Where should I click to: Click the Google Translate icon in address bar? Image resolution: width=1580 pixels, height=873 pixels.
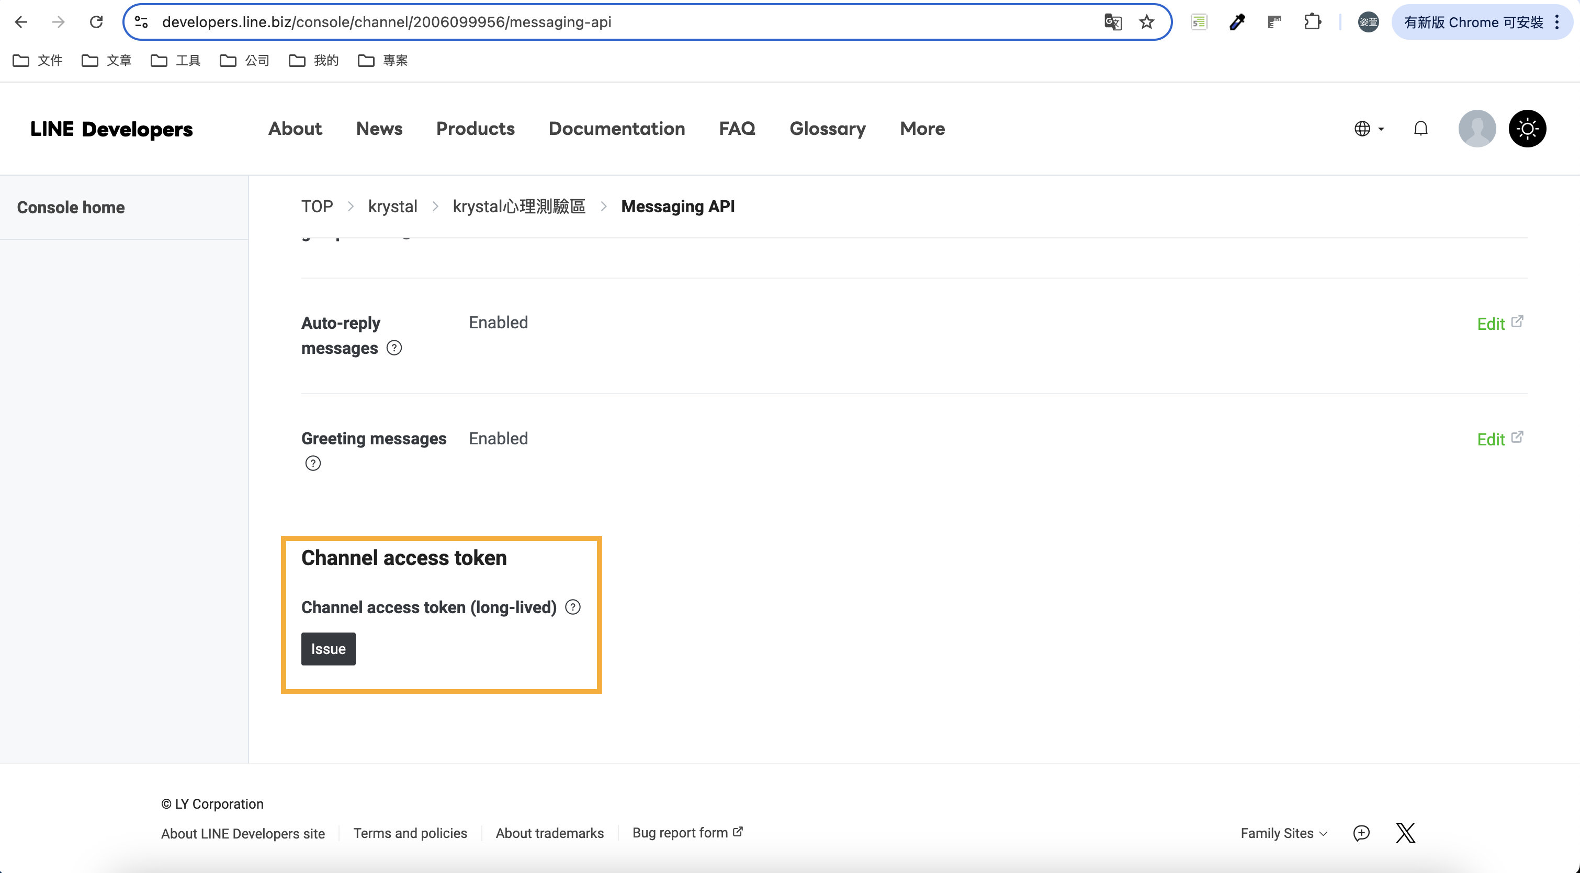[x=1113, y=22]
